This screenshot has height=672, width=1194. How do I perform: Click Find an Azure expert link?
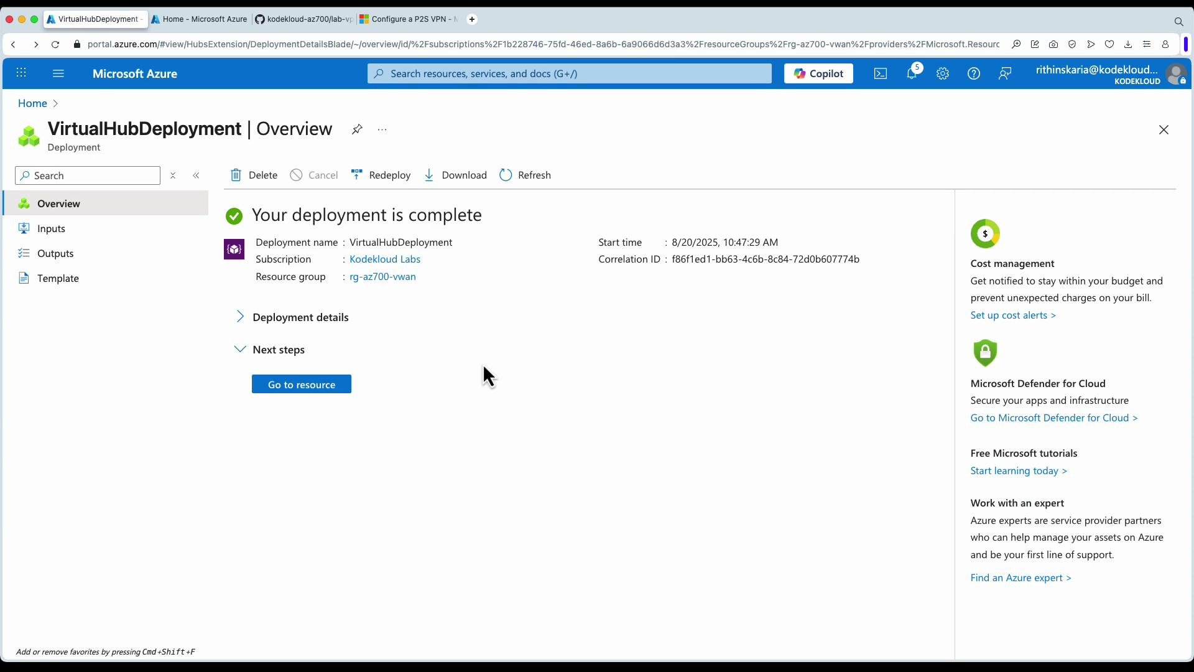(1020, 577)
